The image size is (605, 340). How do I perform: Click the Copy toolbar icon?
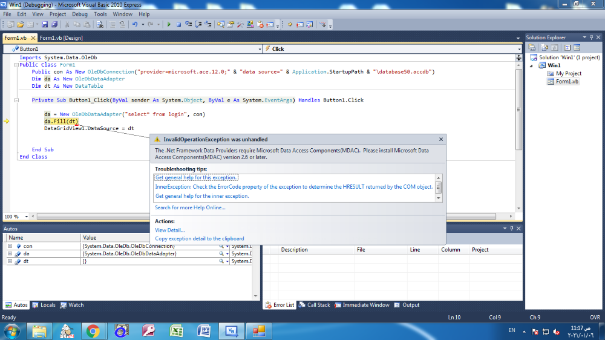[77, 25]
